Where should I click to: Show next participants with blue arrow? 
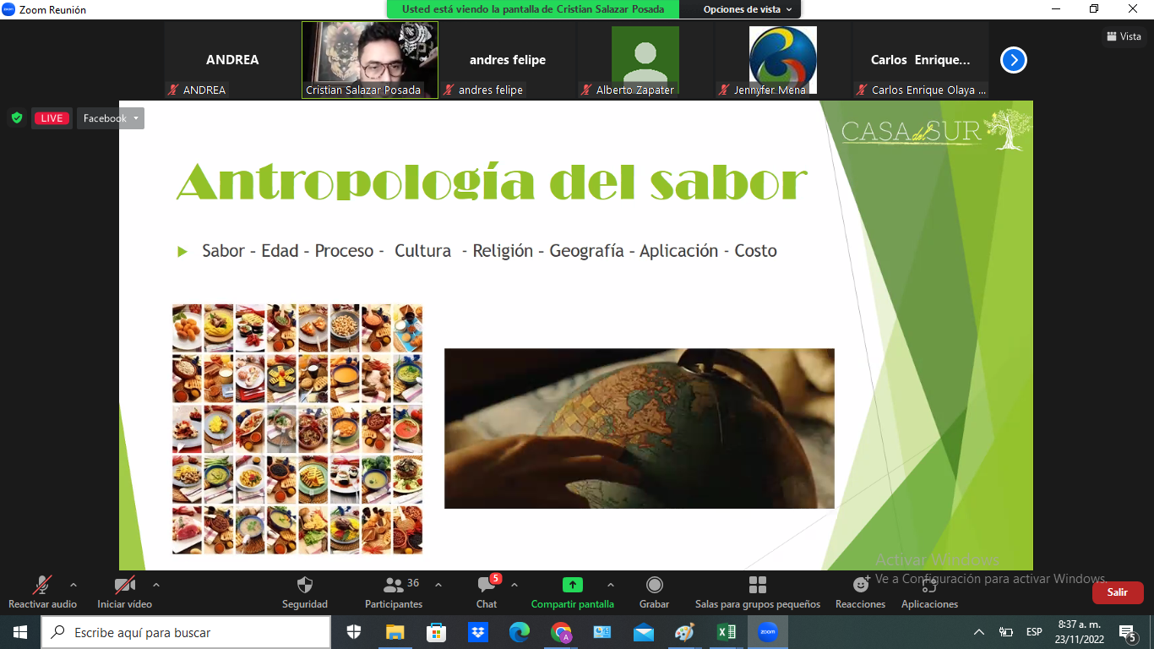click(1014, 60)
